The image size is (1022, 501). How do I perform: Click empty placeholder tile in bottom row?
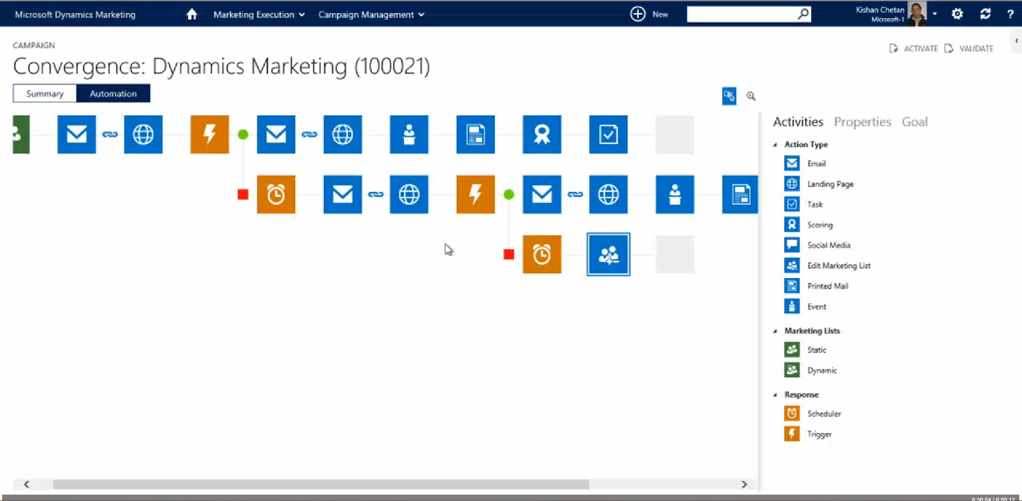pos(675,254)
